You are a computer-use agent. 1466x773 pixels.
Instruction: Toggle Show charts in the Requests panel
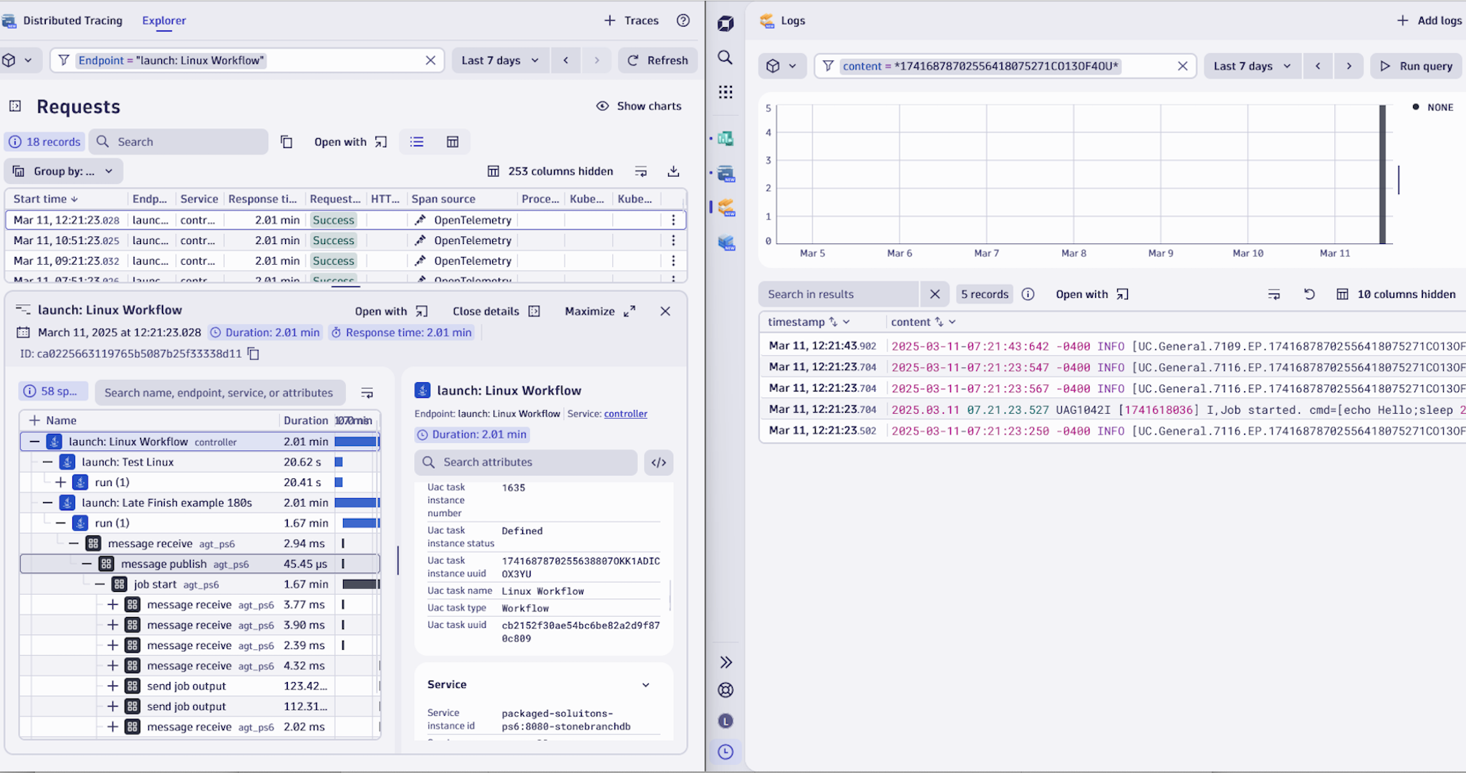tap(638, 105)
